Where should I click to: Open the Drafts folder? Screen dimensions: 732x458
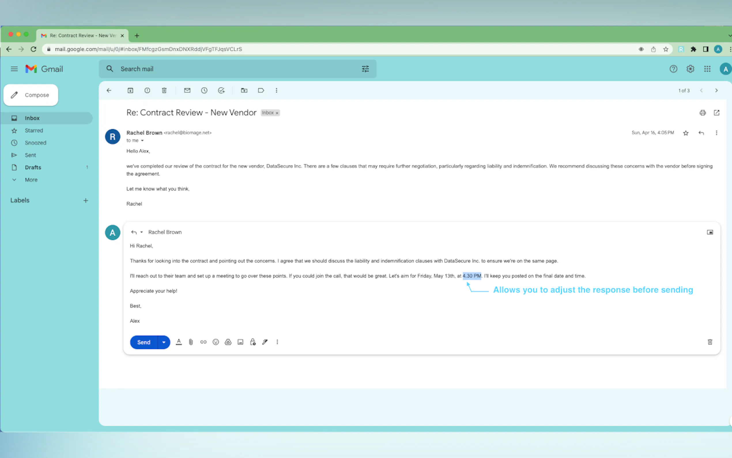[x=33, y=167]
